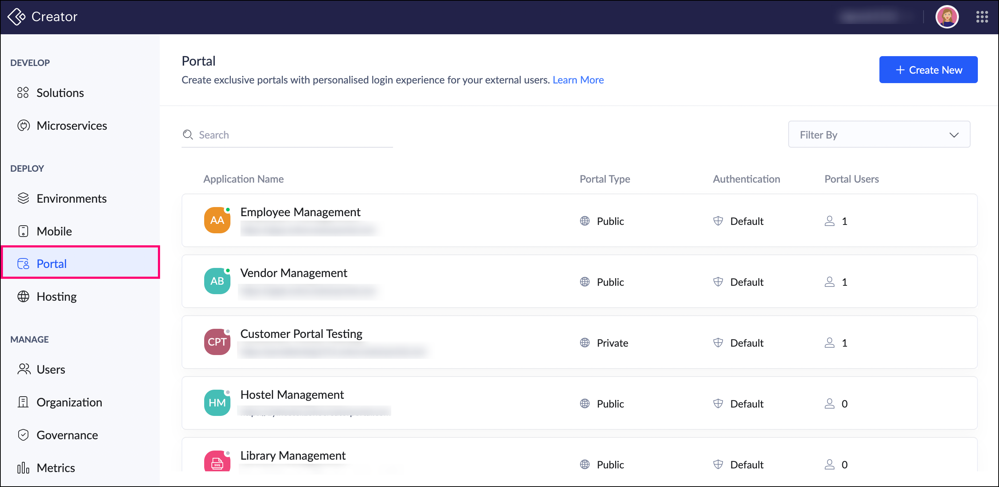The height and width of the screenshot is (487, 999).
Task: Click portal users icon for Employee Management
Action: click(x=829, y=221)
